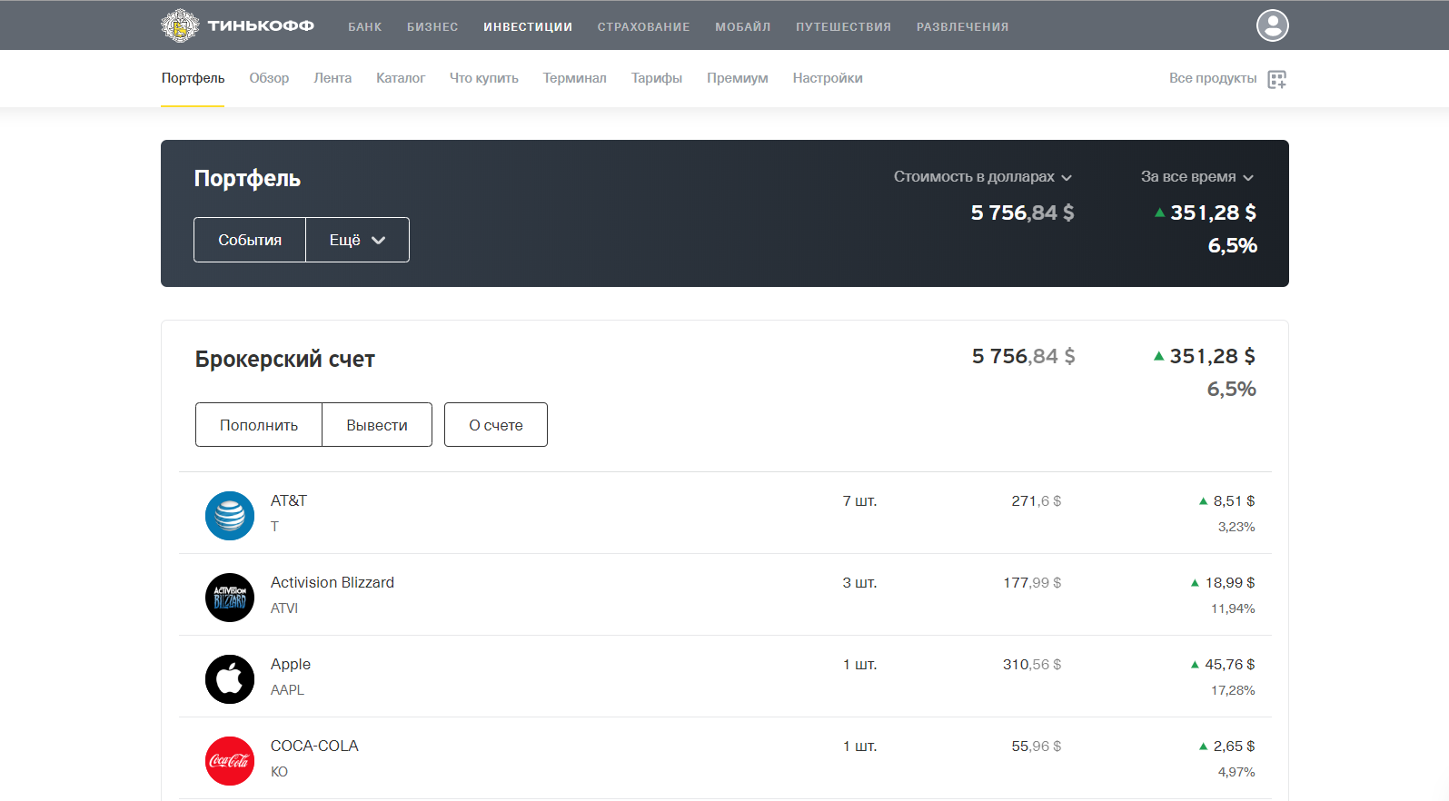Viewport: 1449px width, 801px height.
Task: Click the Activision value 177,99 $
Action: coord(1032,583)
